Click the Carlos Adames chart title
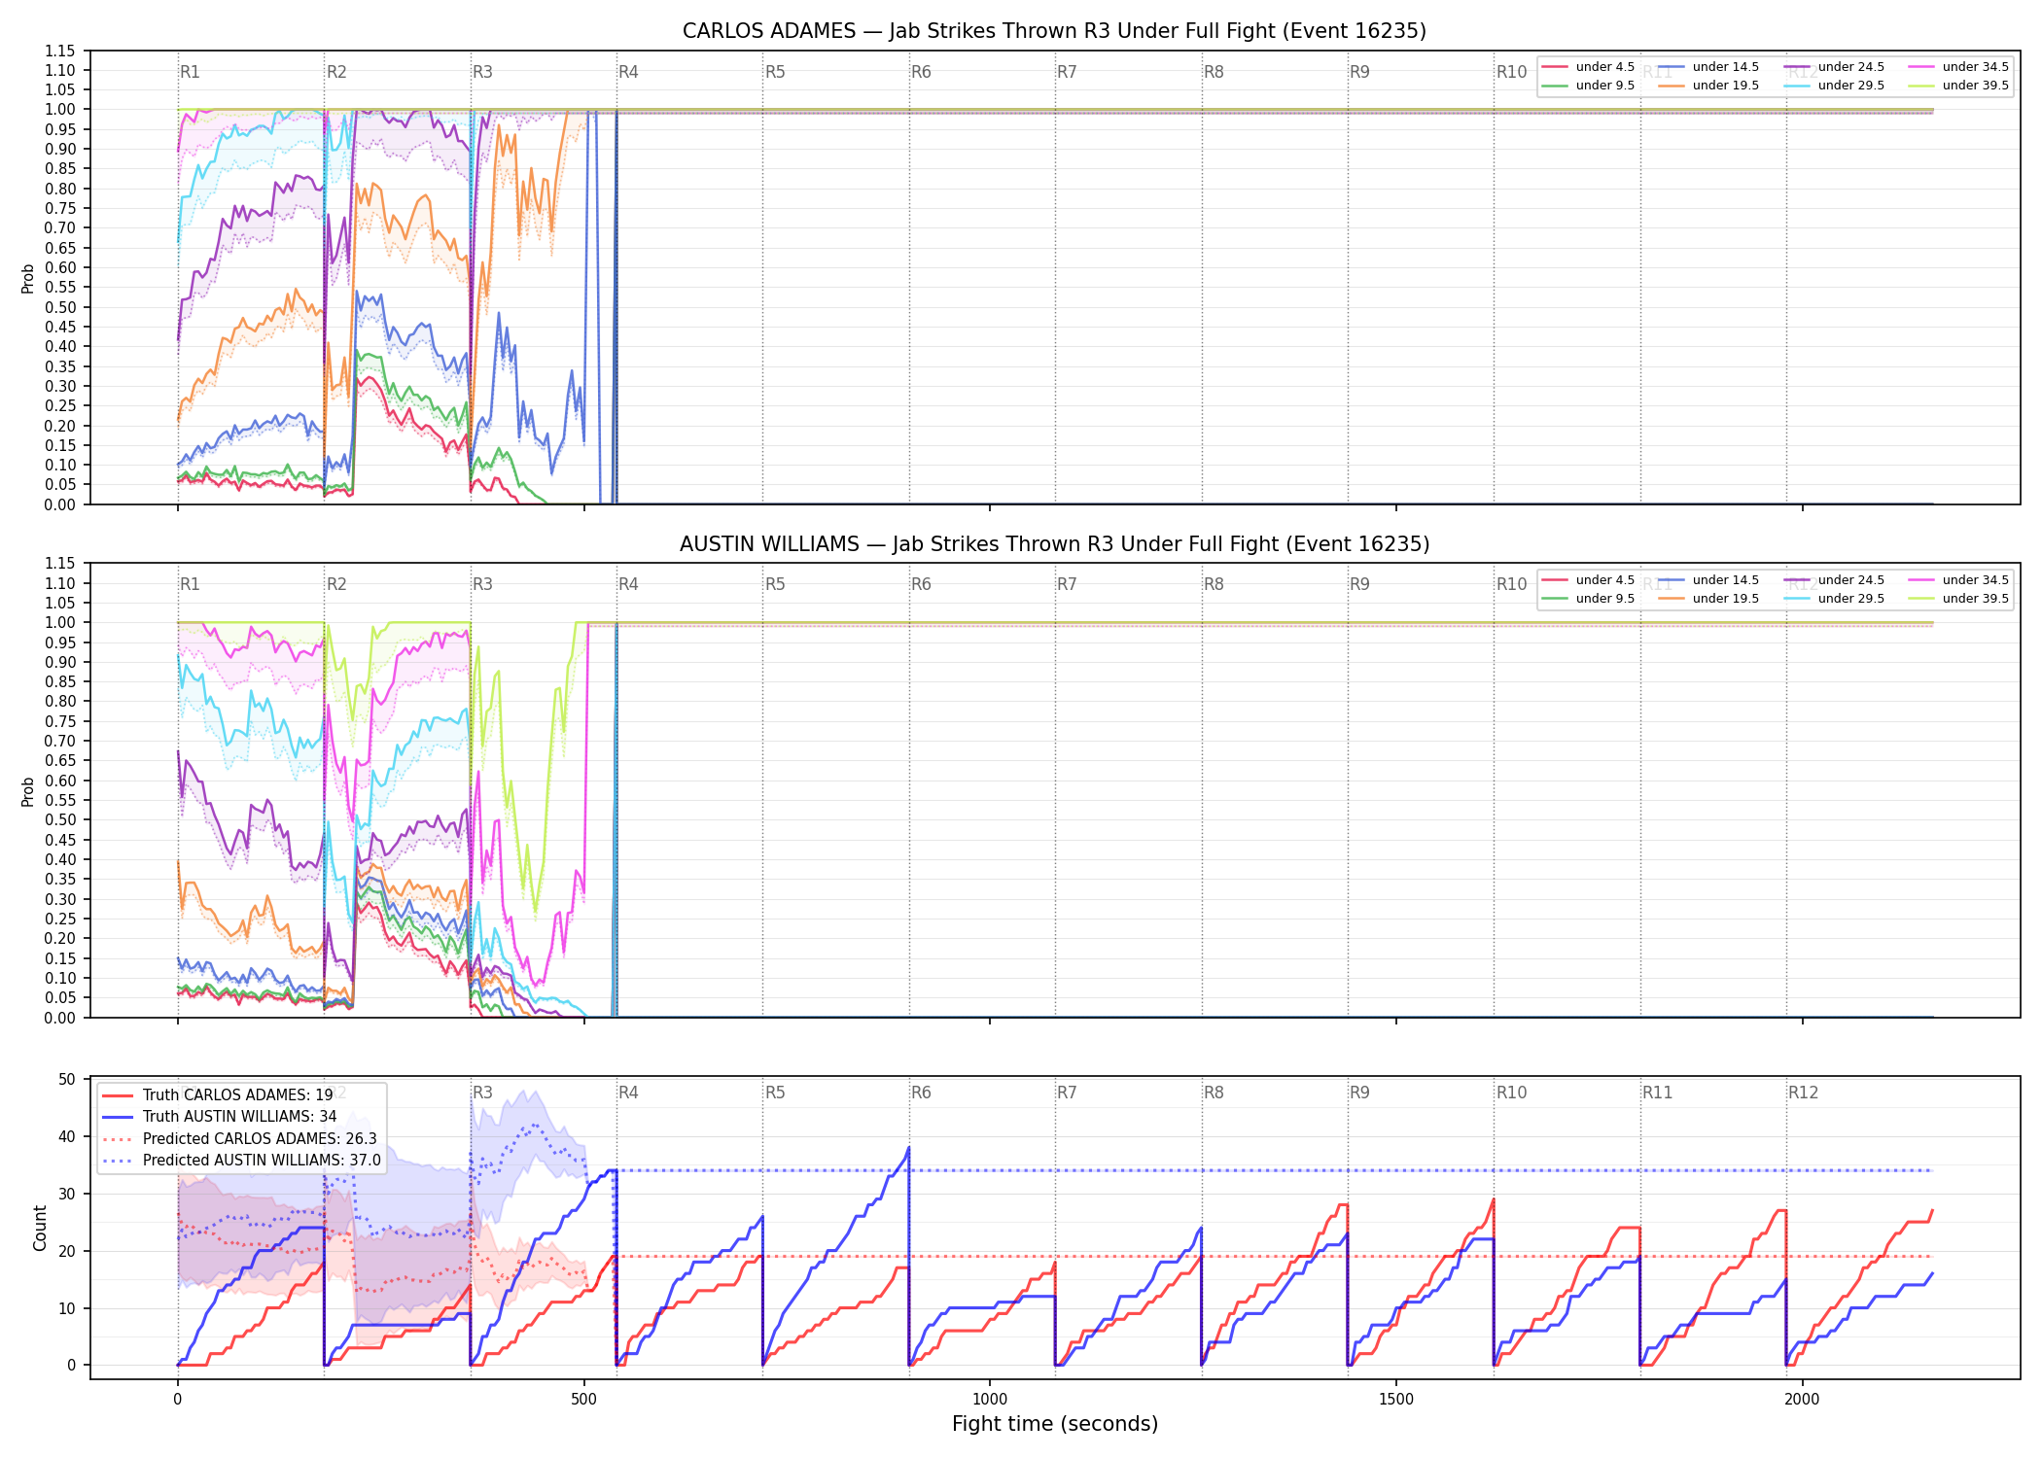 click(1054, 31)
